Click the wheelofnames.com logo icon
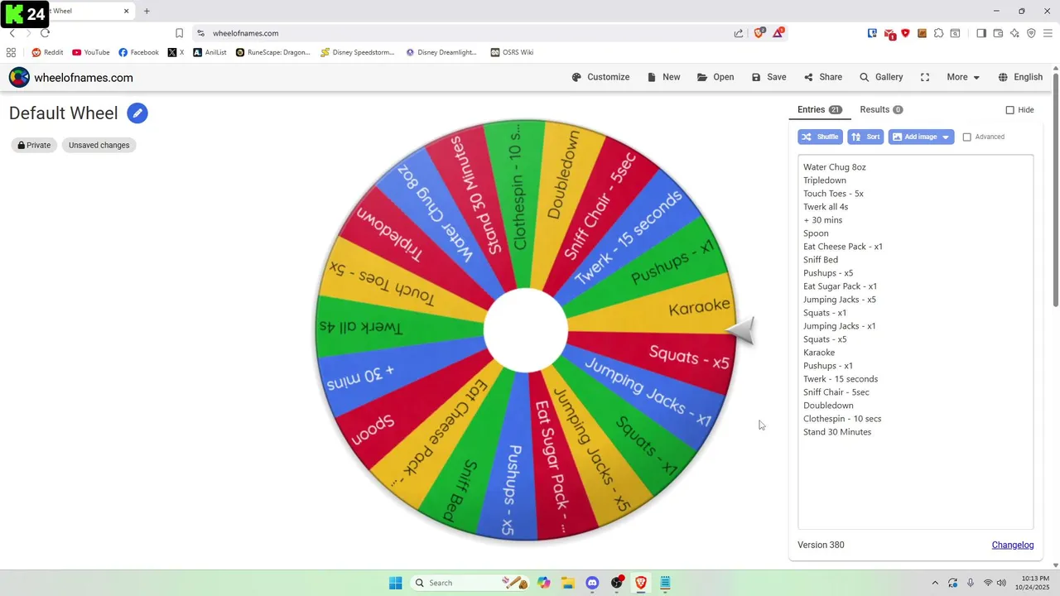The image size is (1060, 596). tap(19, 77)
